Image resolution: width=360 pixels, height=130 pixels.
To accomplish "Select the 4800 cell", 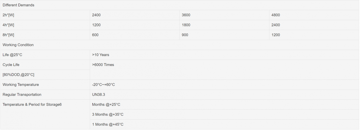I will 314,15.
